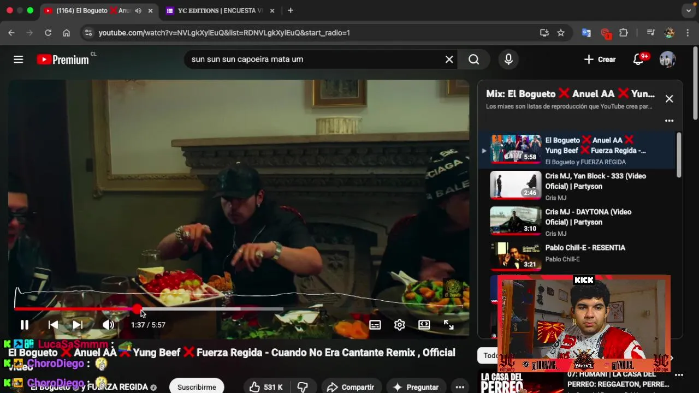Play Pablo Chill-E - RESENTIA thumbnail

click(x=516, y=257)
